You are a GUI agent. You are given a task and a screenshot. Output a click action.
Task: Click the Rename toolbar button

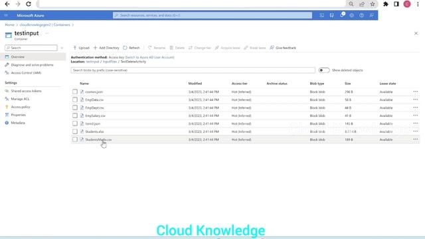point(157,48)
